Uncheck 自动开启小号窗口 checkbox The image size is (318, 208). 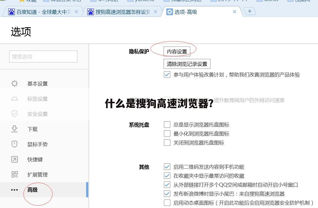point(167,185)
